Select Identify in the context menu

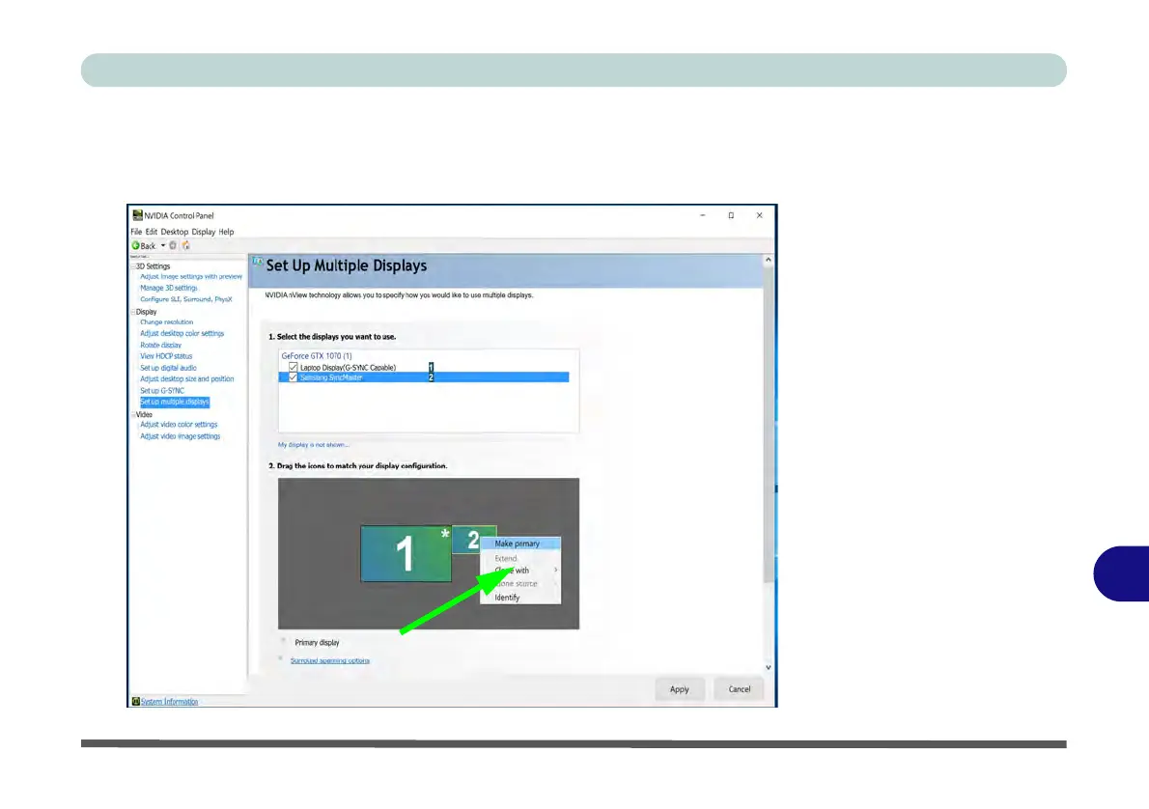pyautogui.click(x=520, y=598)
